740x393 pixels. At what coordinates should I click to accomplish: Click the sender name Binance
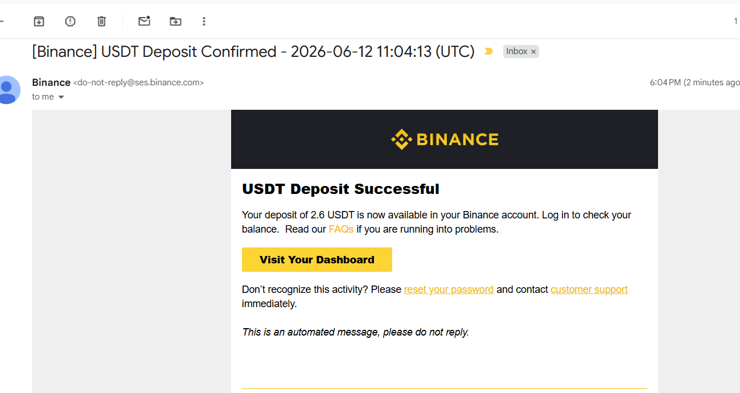click(x=51, y=82)
